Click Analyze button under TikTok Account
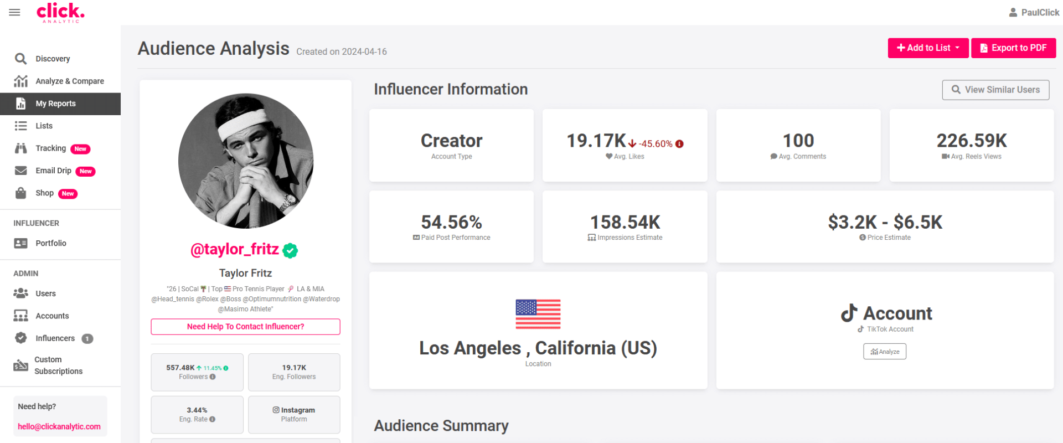 (885, 352)
